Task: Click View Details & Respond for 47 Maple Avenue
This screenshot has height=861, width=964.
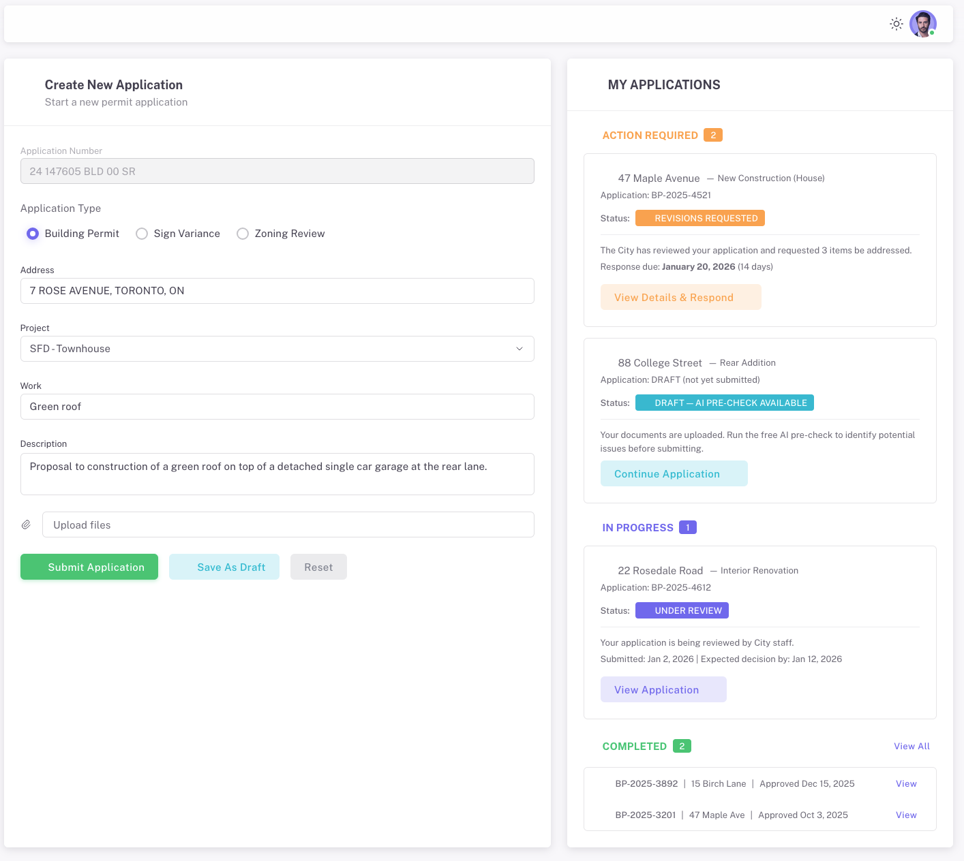Action: click(680, 297)
